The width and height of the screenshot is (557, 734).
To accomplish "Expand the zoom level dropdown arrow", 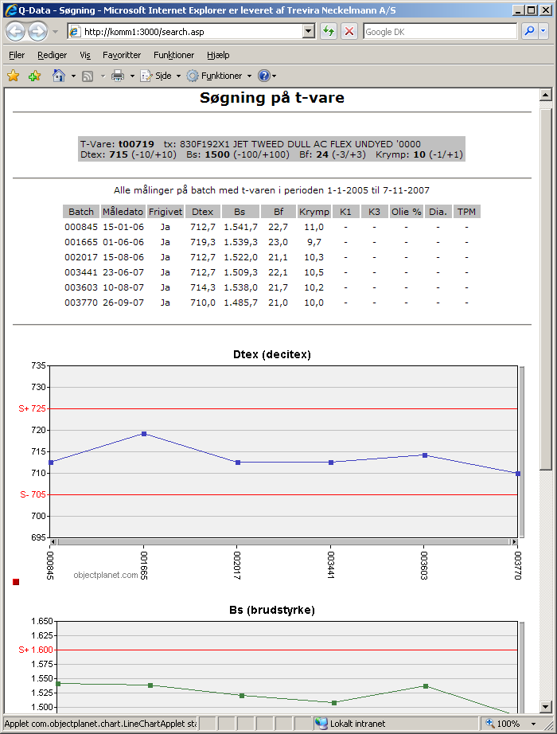I will (533, 724).
